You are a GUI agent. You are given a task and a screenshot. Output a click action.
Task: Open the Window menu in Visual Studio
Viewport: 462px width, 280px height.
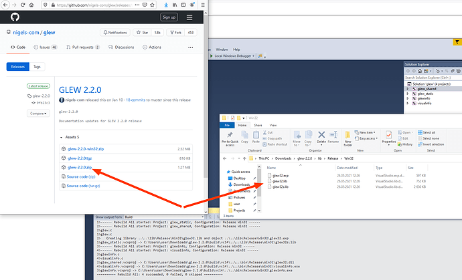pos(222,49)
